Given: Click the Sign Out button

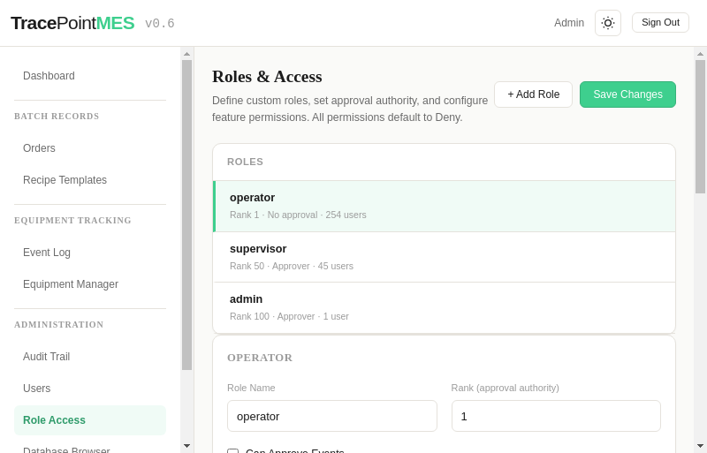Looking at the screenshot, I should tap(660, 23).
